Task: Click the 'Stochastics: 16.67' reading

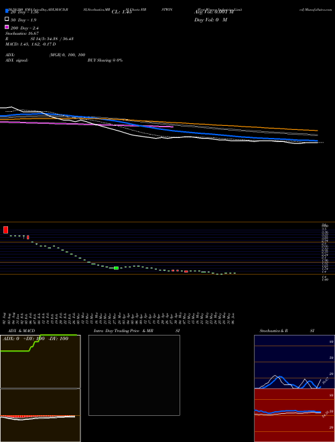Action: point(22,33)
